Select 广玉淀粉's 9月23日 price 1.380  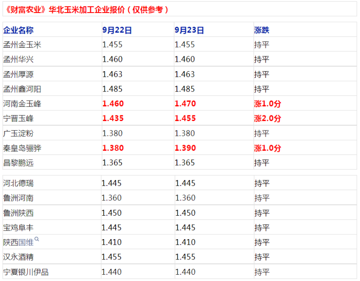pos(185,133)
